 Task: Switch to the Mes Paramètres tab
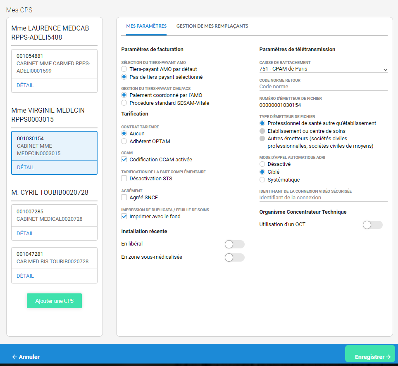tap(146, 26)
